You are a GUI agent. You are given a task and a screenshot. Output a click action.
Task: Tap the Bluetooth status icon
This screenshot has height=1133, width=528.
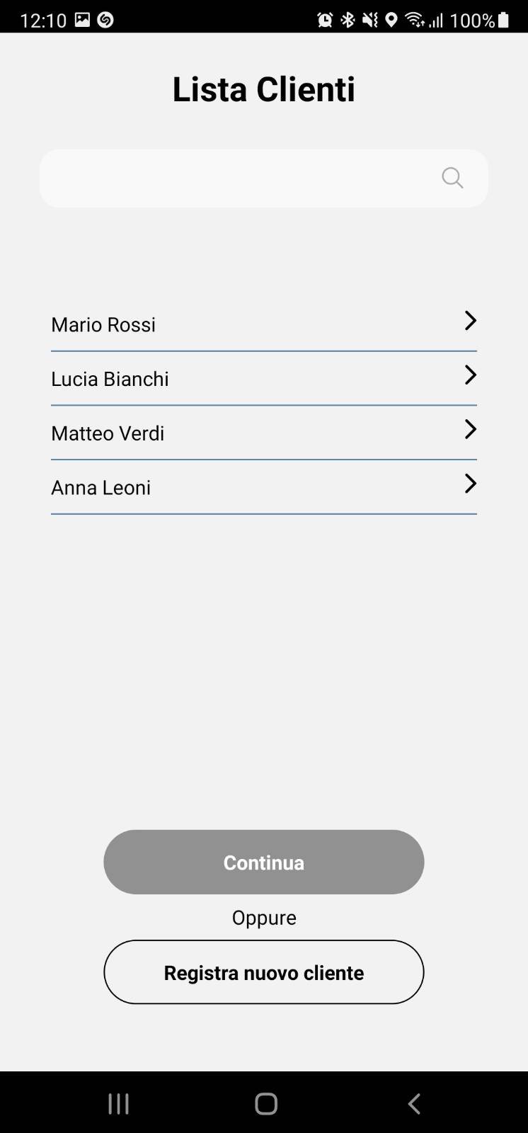(348, 20)
